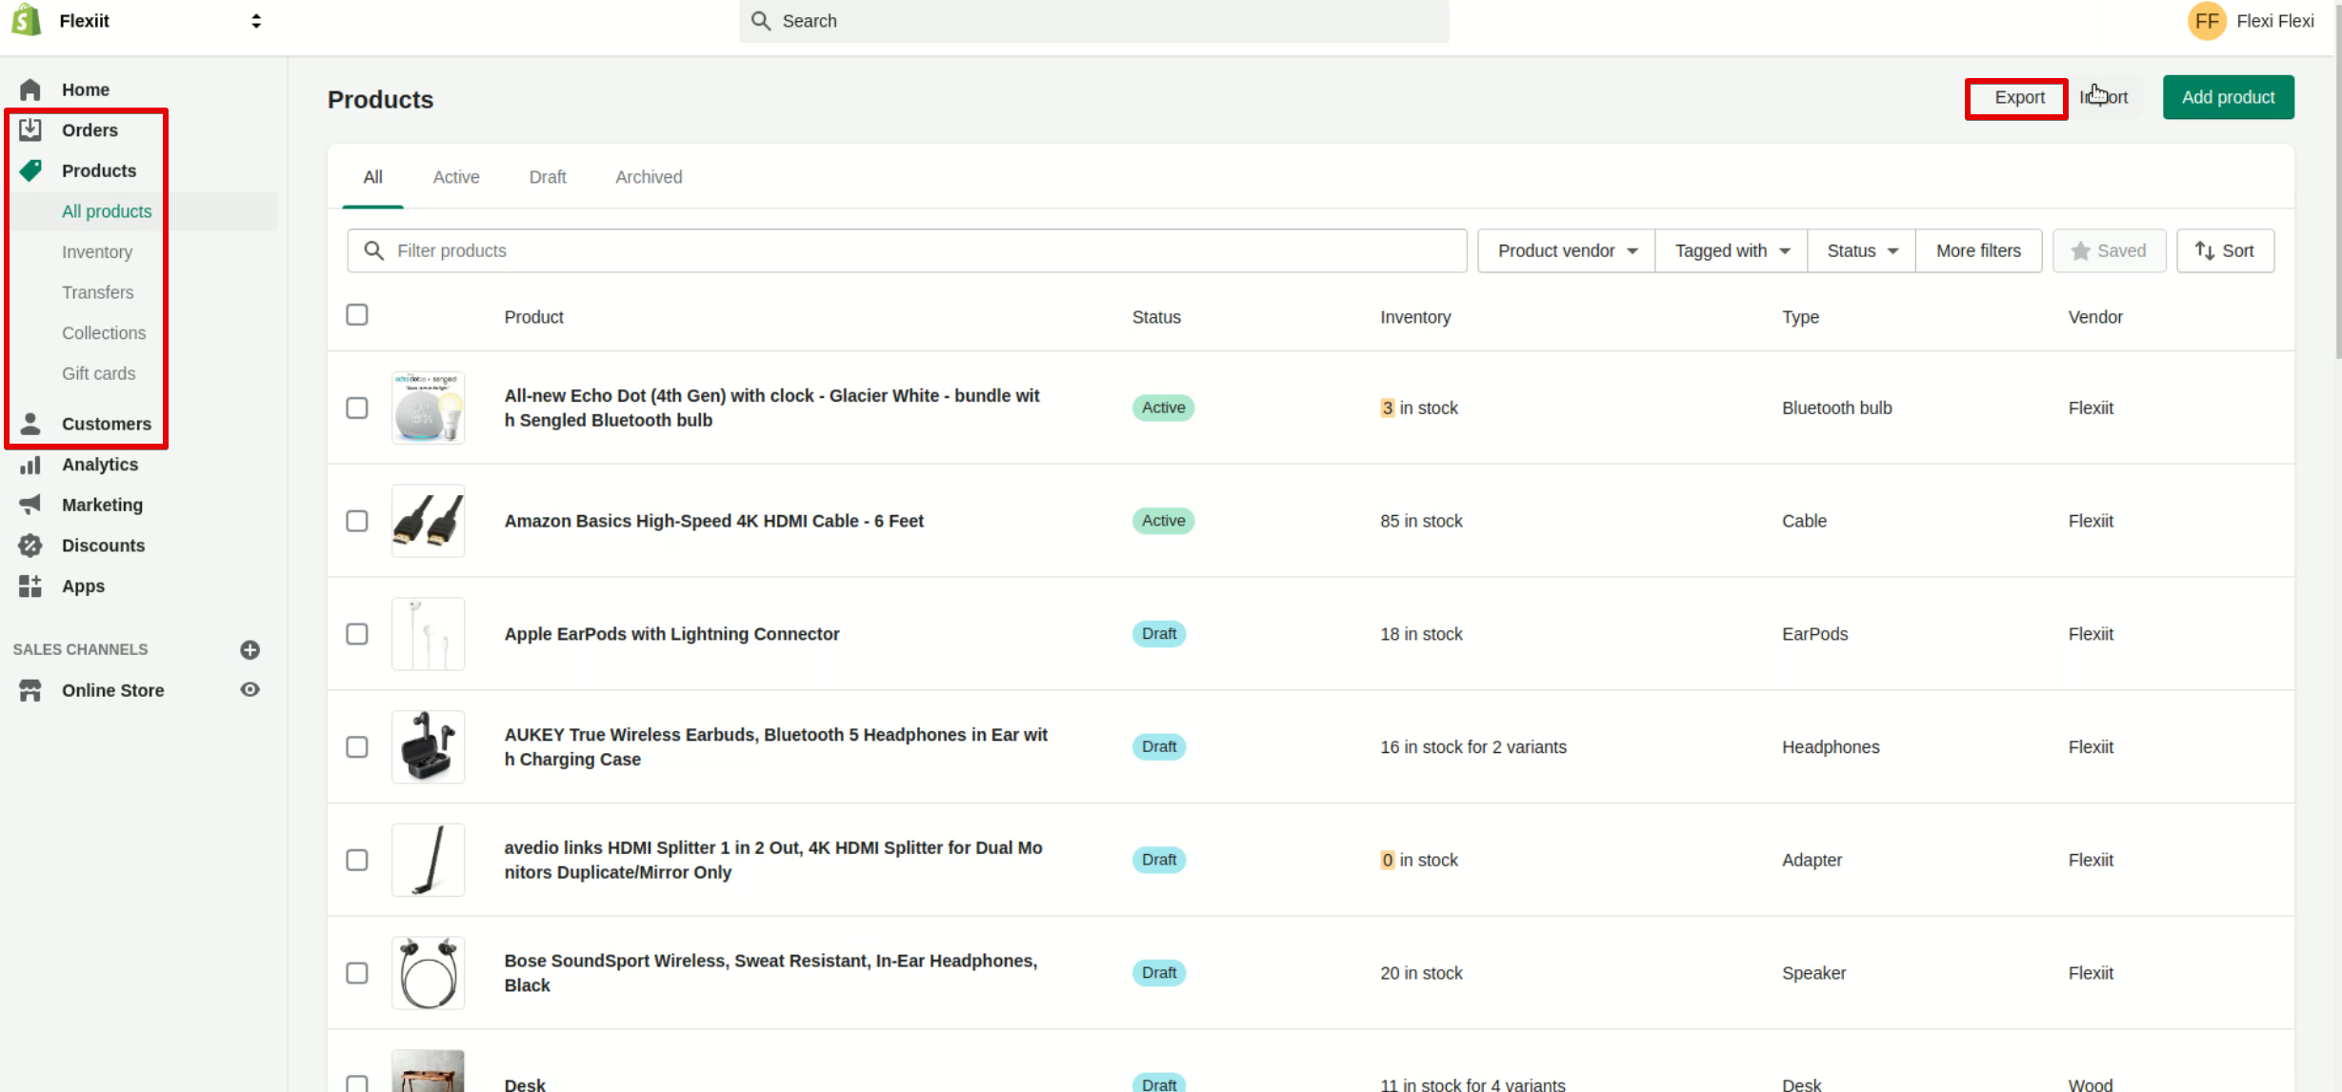Open the Home icon in sidebar
Viewport: 2342px width, 1092px height.
coord(30,89)
